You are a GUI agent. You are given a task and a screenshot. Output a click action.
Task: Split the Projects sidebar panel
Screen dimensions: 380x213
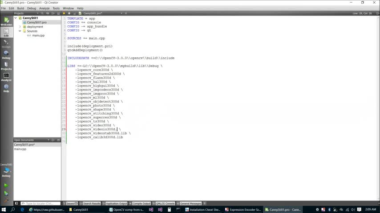pyautogui.click(x=53, y=13)
